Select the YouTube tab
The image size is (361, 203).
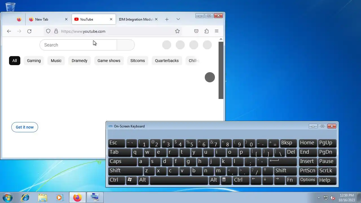coord(94,19)
